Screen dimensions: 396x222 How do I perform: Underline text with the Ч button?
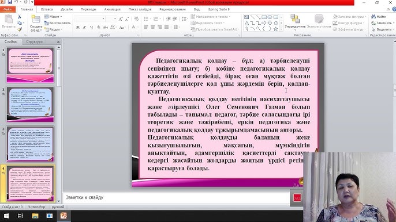pyautogui.click(x=91, y=27)
